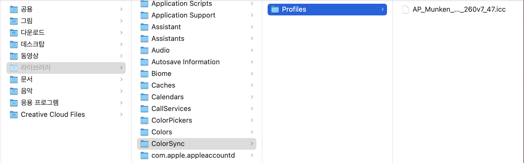Click the Creative Cloud Files folder icon
The image size is (524, 163).
click(14, 114)
